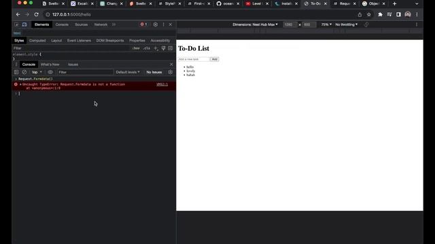
Task: Open the profile avatar menu
Action: pyautogui.click(x=408, y=14)
